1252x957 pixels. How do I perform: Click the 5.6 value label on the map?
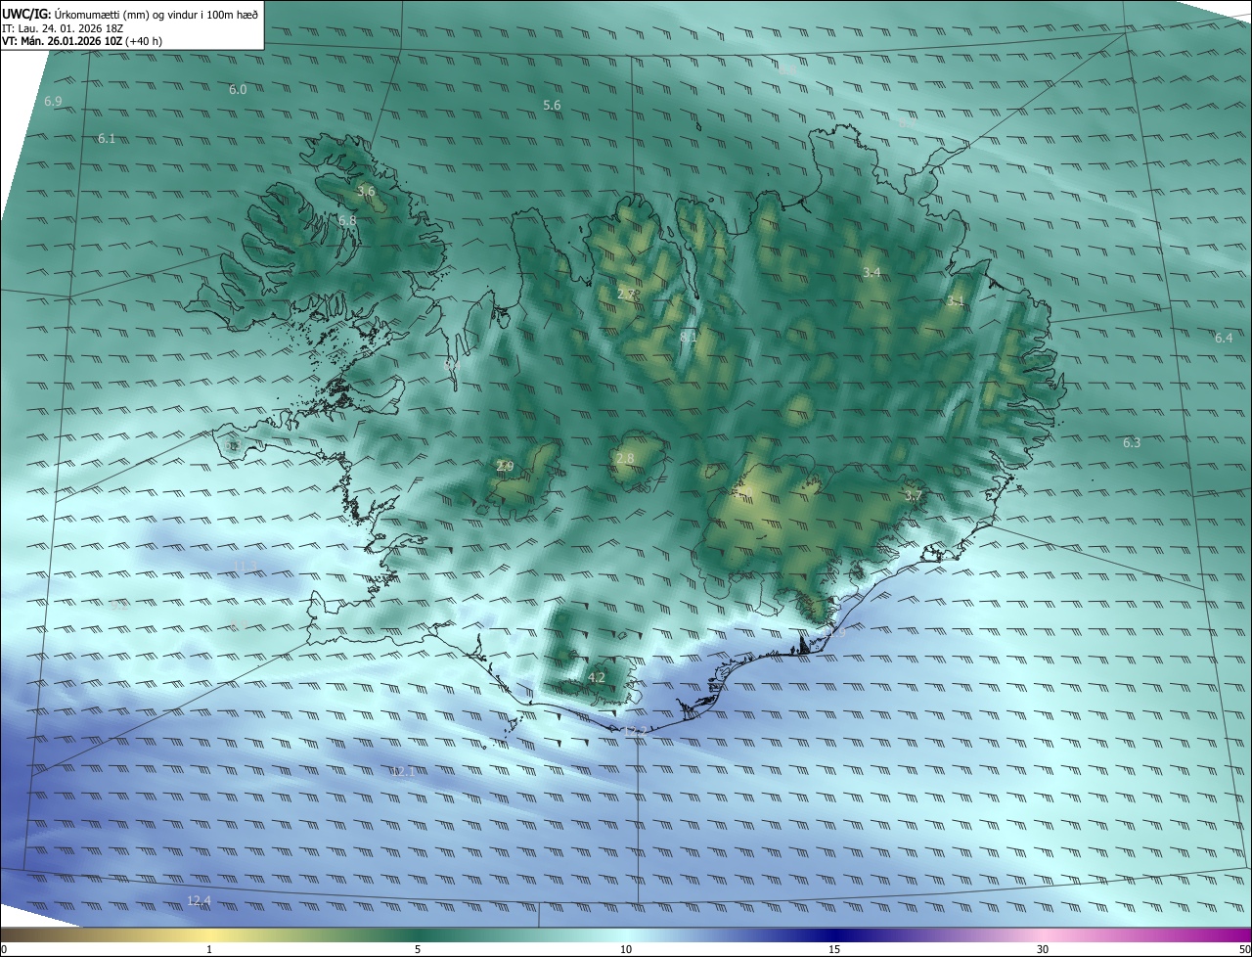552,106
